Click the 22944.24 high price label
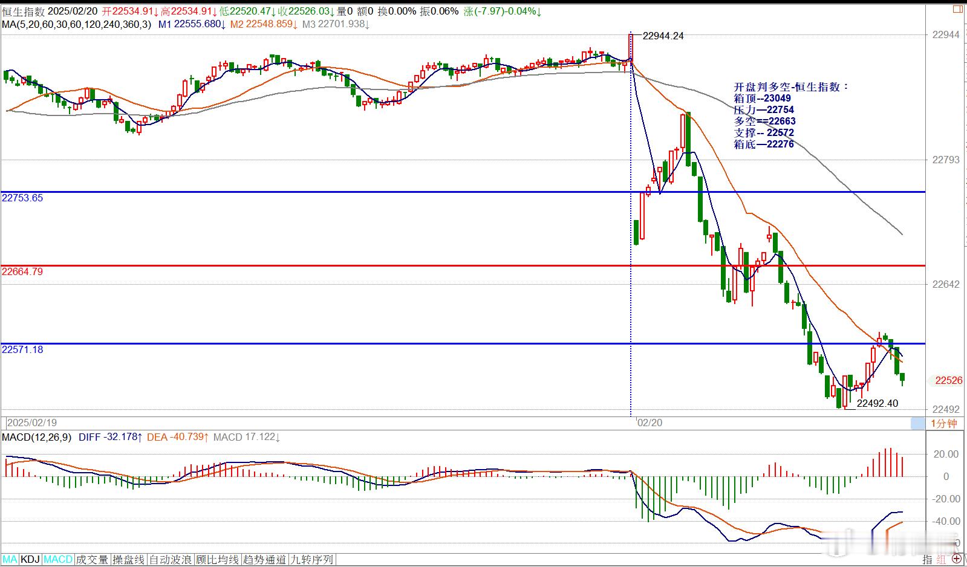The height and width of the screenshot is (567, 967). (663, 36)
